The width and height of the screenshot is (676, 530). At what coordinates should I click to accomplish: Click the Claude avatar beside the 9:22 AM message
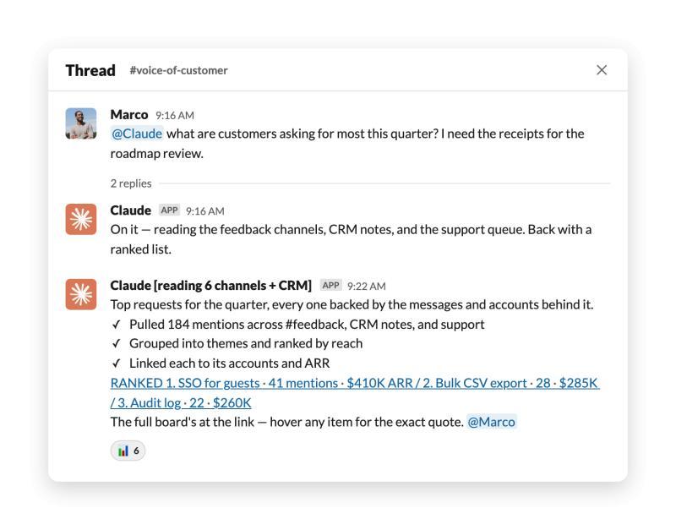[x=81, y=294]
